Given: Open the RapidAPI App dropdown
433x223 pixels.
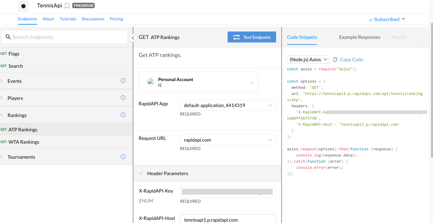Looking at the screenshot, I should 227,105.
